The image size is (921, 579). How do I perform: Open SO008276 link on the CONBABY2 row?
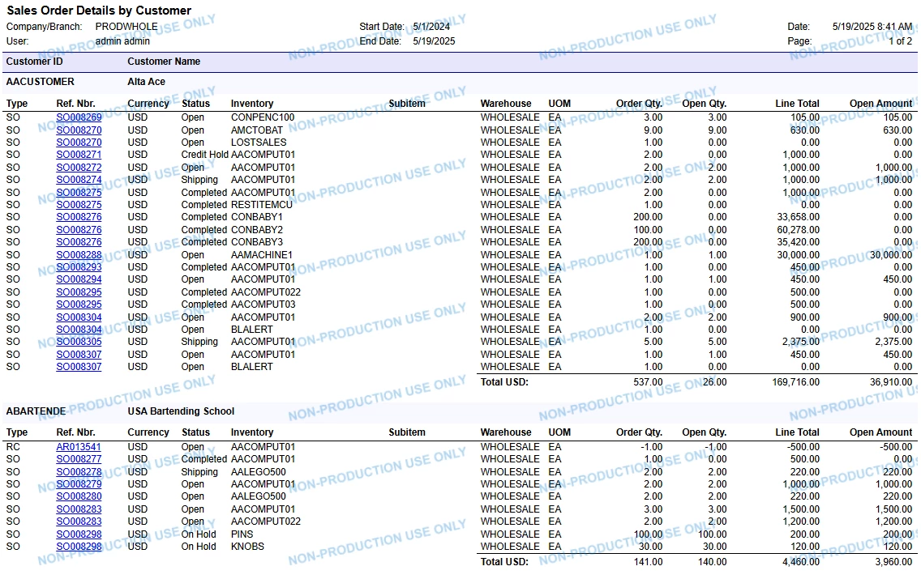(x=79, y=230)
